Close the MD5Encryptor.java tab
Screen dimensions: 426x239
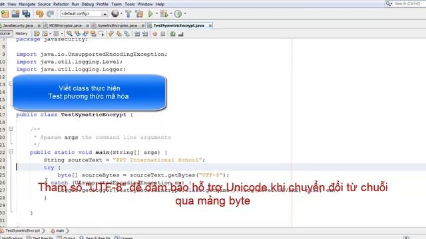[87, 26]
